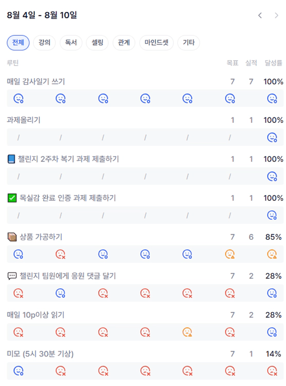Show the 마인드셋 category tab

(x=156, y=42)
